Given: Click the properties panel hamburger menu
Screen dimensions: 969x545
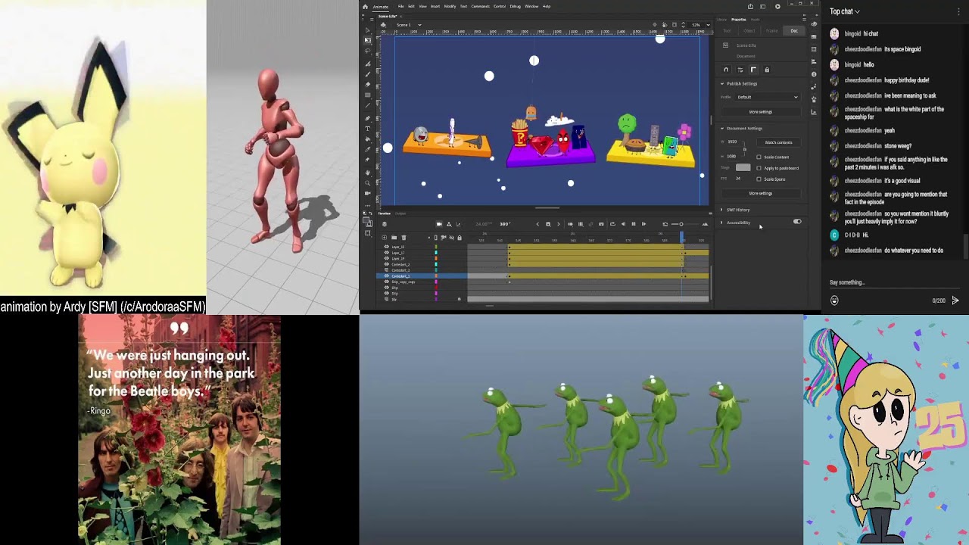Looking at the screenshot, I should tap(804, 20).
